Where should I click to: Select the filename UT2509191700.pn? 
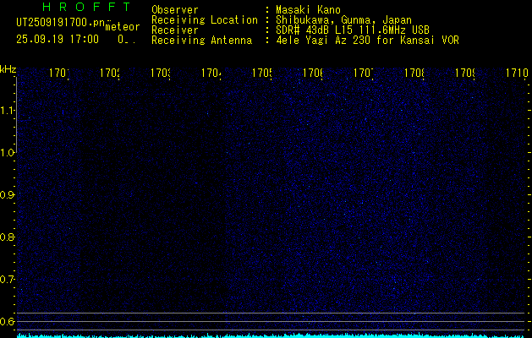tap(60, 23)
